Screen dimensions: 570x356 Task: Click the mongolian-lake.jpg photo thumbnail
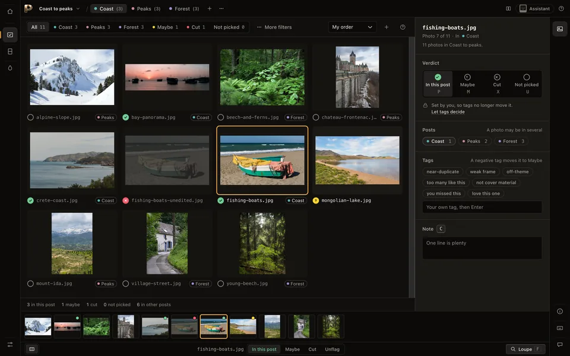[357, 160]
